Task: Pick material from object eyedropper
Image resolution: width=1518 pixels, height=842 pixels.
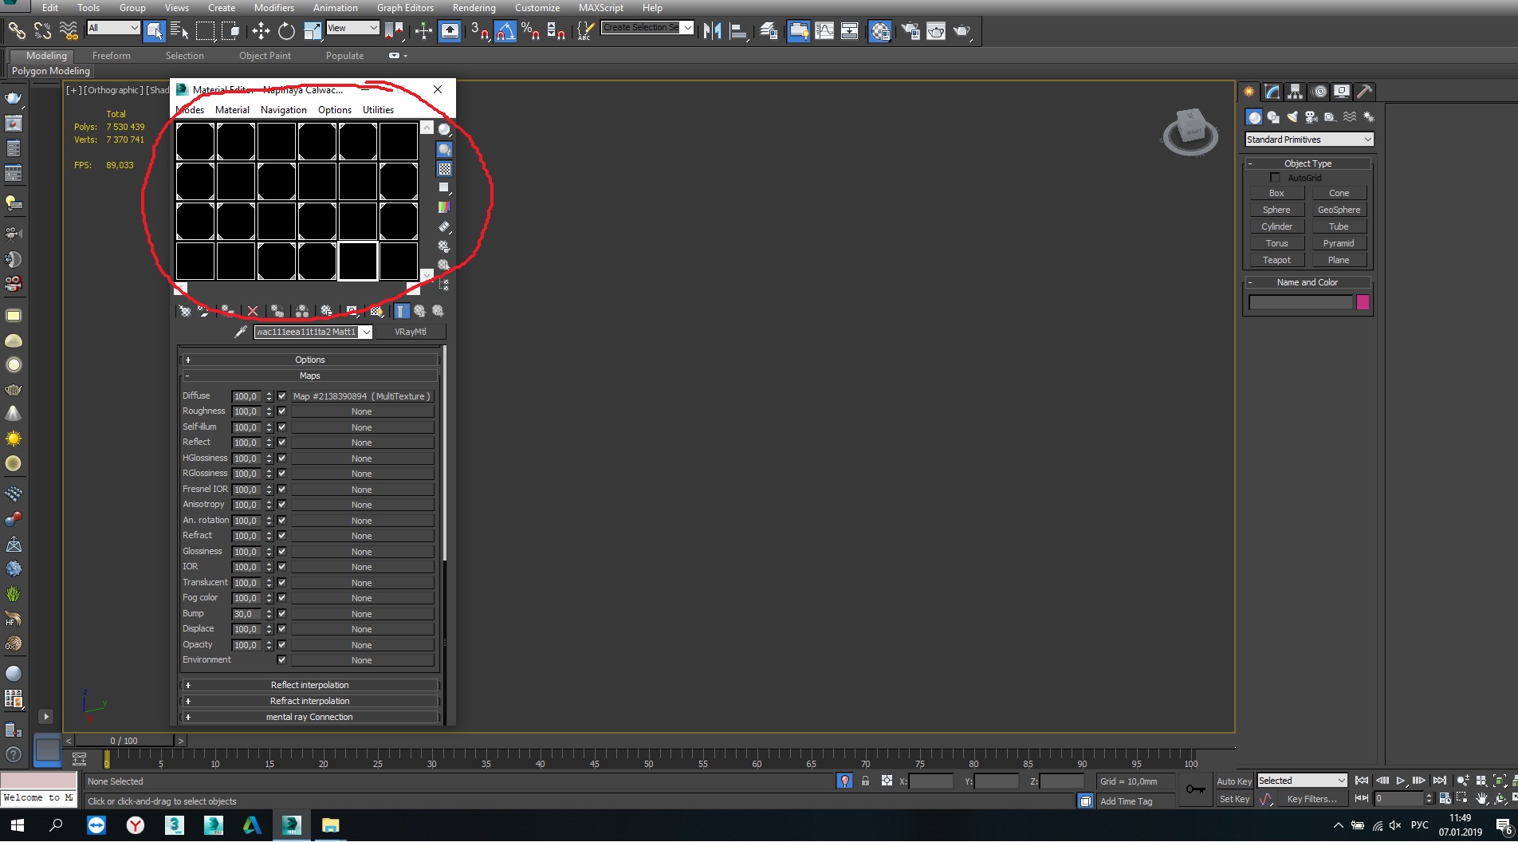Action: point(240,332)
